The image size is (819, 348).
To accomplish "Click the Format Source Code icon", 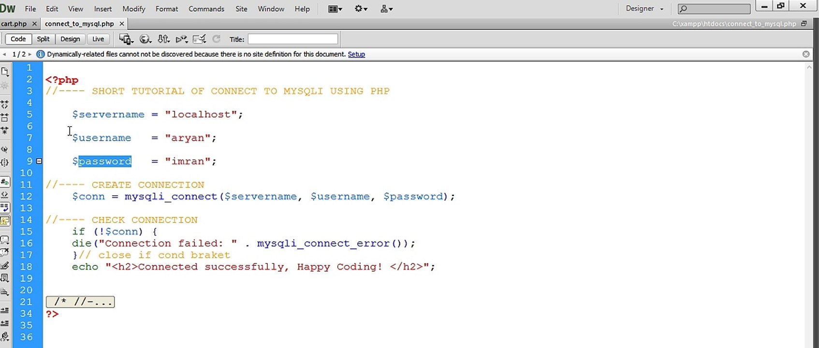I will [5, 336].
